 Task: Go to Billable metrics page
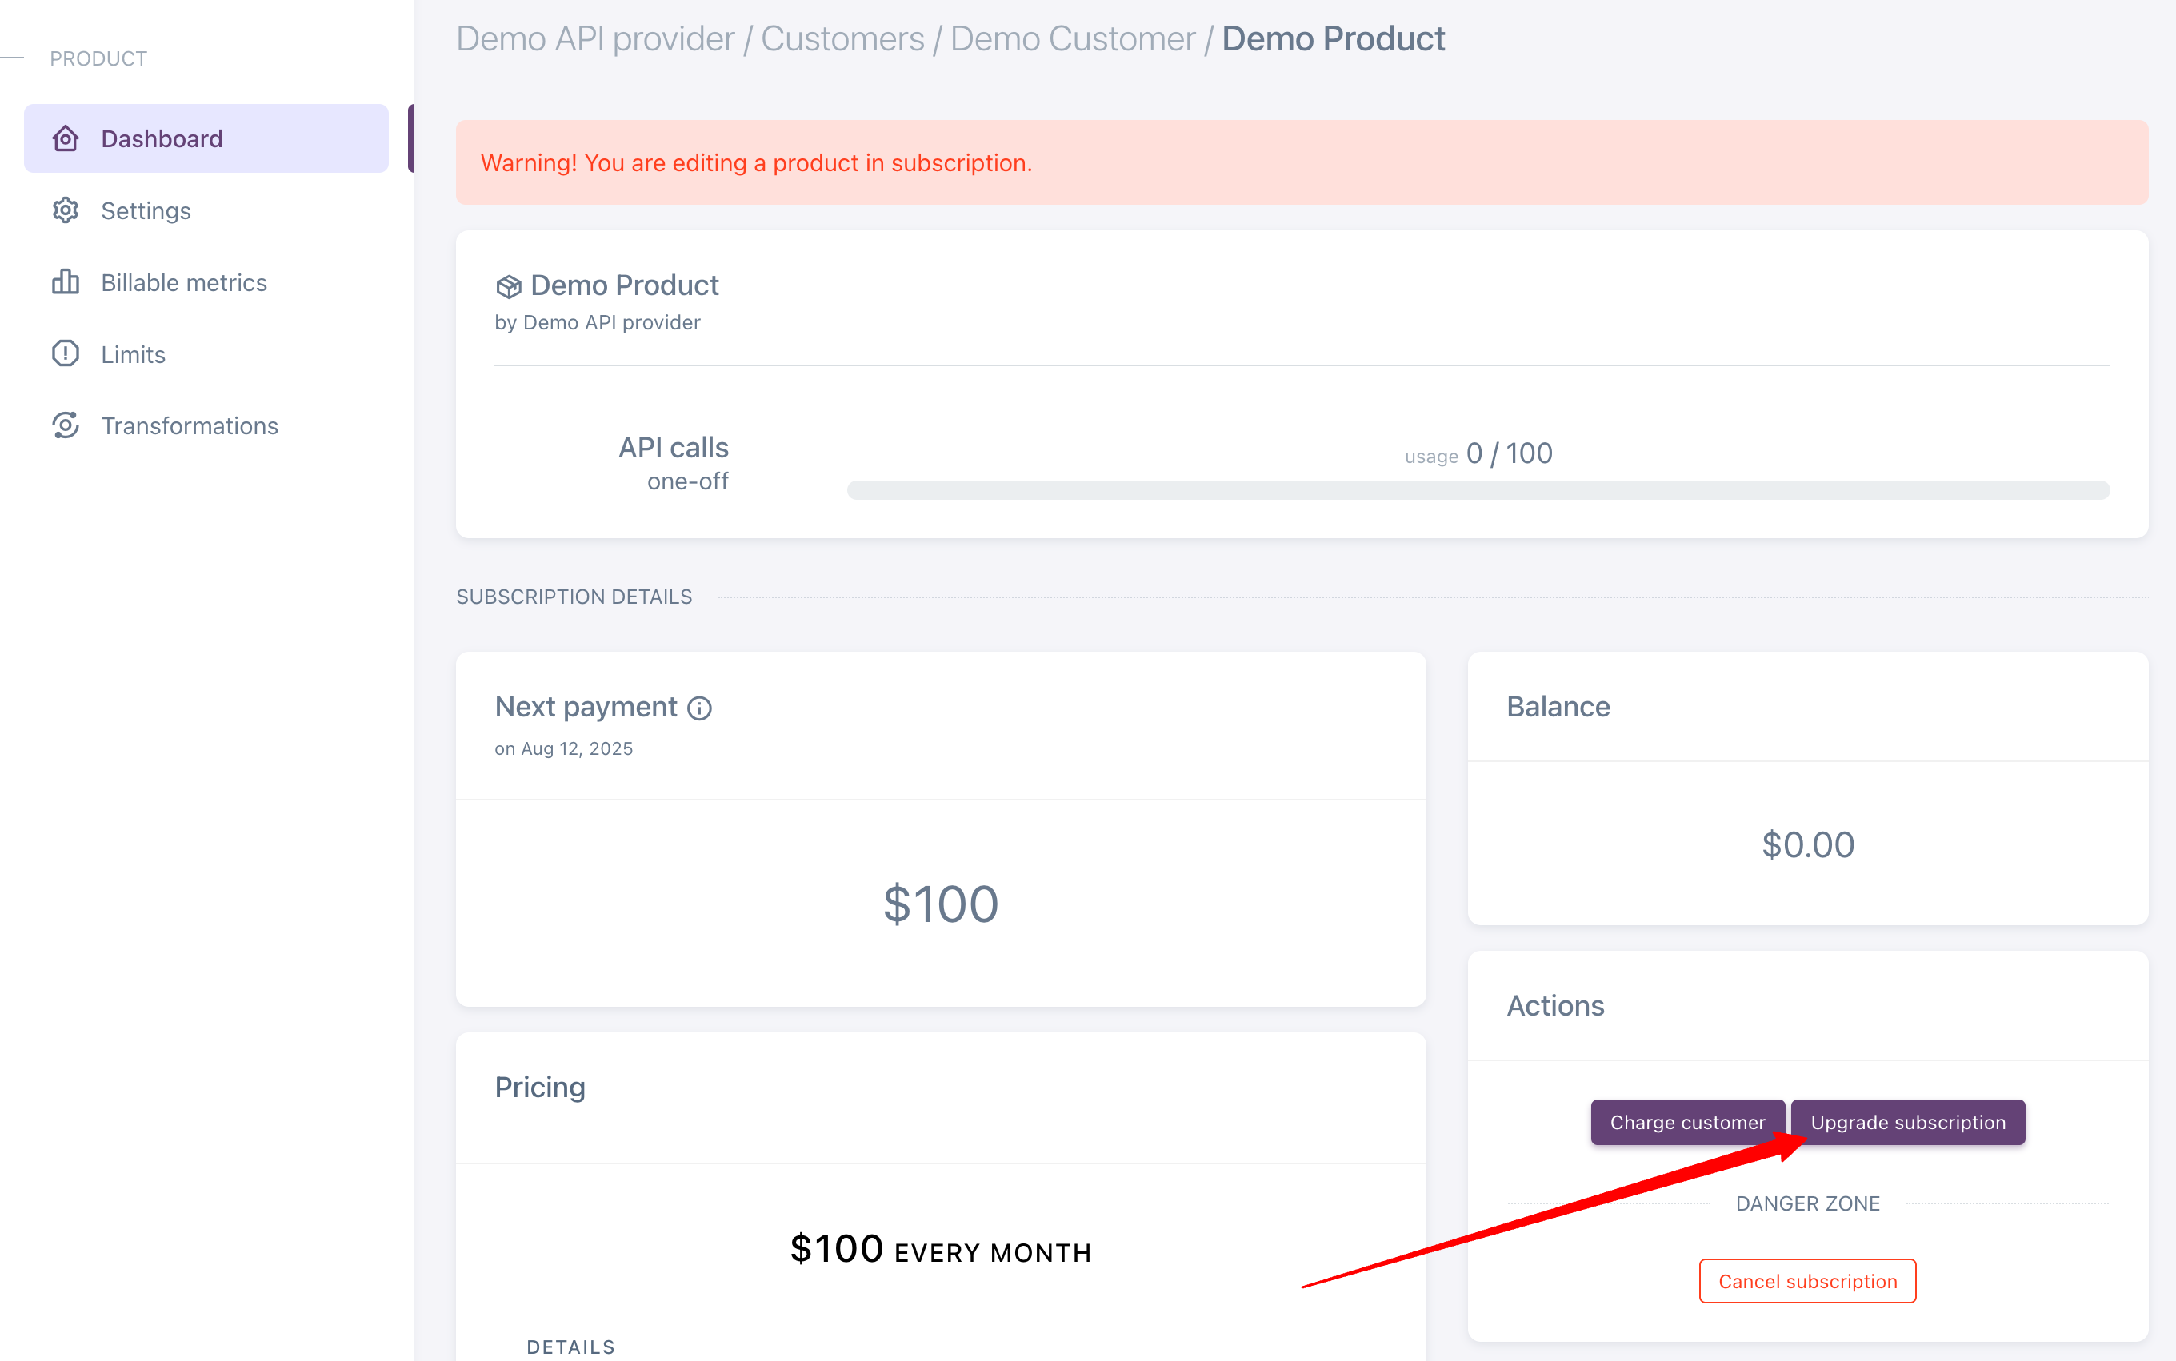(x=184, y=282)
